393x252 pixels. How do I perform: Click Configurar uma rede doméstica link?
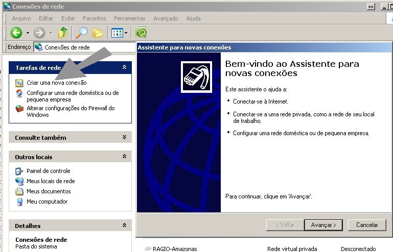tap(73, 96)
